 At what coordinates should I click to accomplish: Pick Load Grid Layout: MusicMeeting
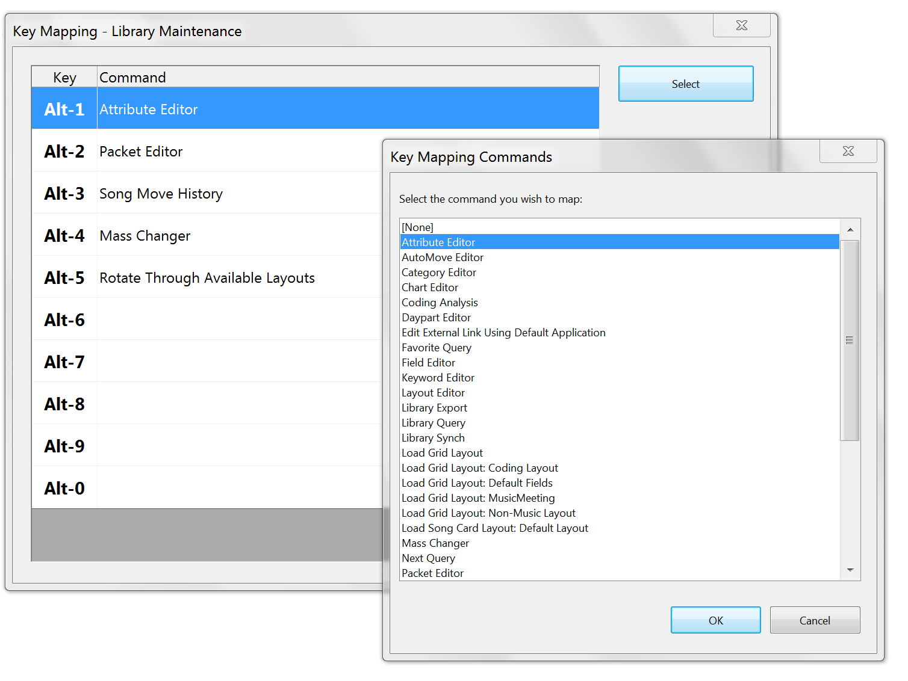point(478,498)
